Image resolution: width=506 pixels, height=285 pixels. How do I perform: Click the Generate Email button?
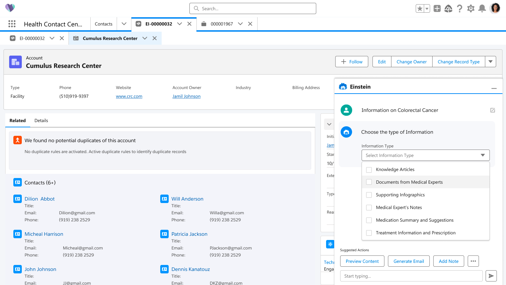click(409, 261)
